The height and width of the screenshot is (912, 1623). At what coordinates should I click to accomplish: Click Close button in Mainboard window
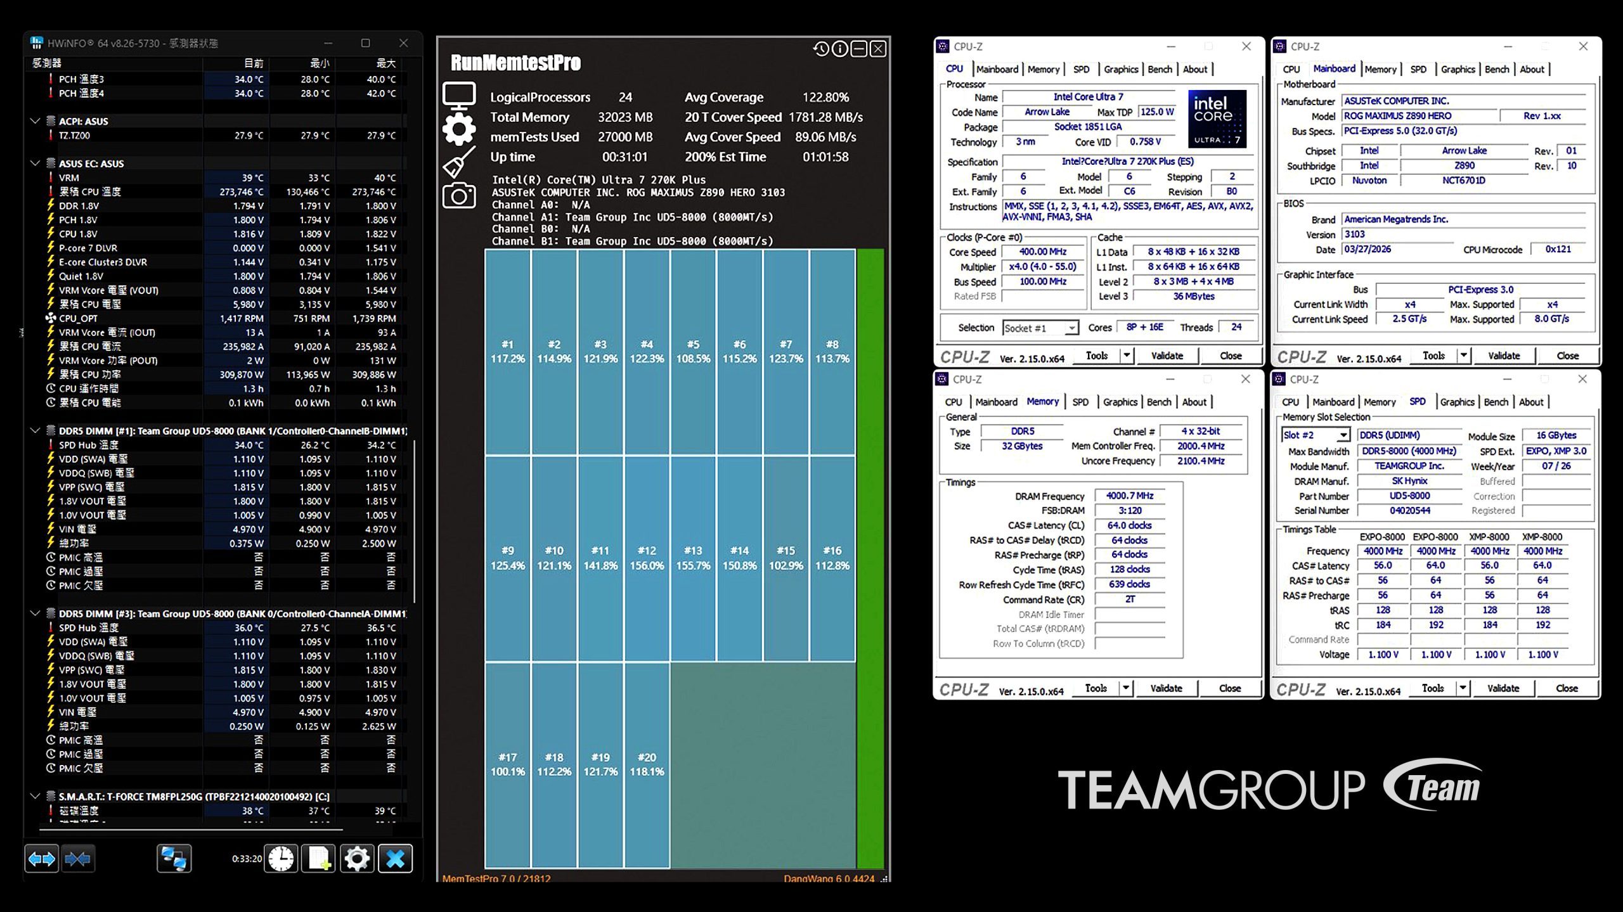coord(1567,356)
